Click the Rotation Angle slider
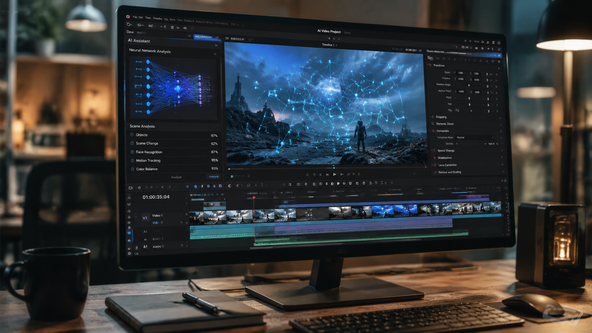The width and height of the screenshot is (592, 333). click(x=469, y=85)
